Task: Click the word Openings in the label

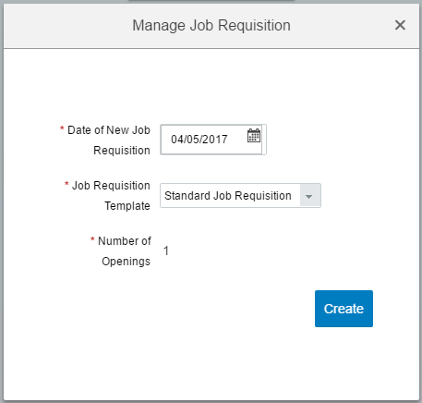Action: tap(126, 262)
